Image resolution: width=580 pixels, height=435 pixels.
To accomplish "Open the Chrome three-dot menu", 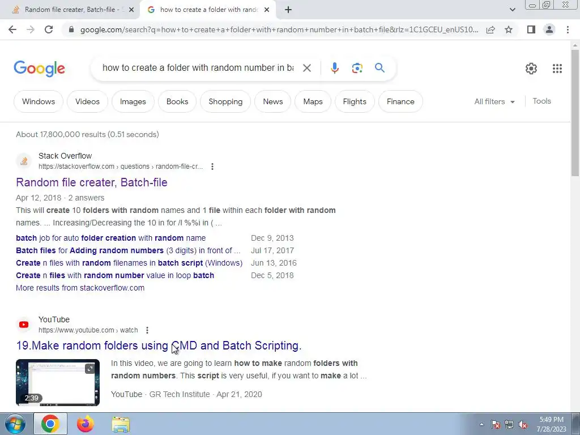I will pos(568,29).
